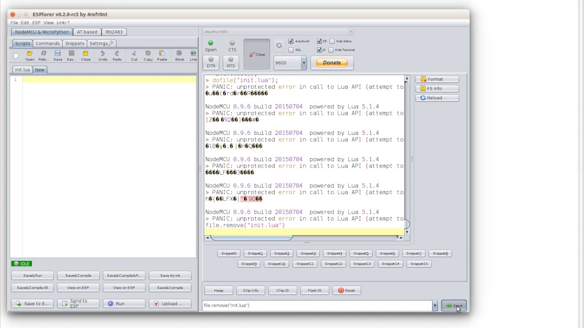This screenshot has width=584, height=328.
Task: Click the CTS LED indicator
Action: coord(232,43)
